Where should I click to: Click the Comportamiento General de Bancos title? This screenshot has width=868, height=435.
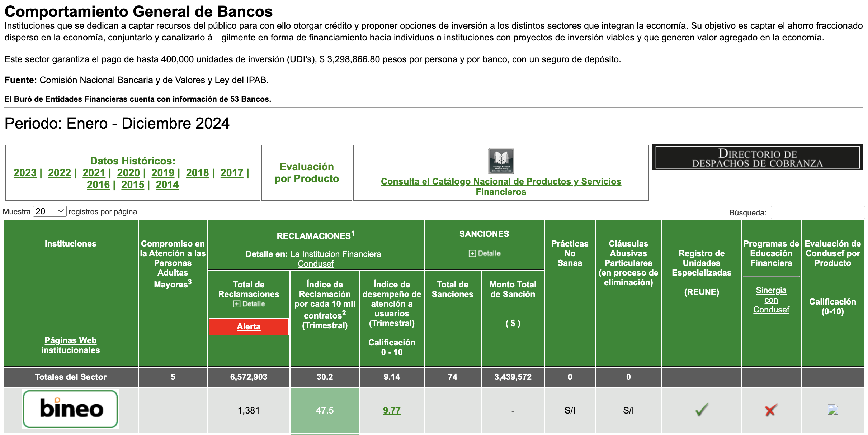tap(138, 11)
